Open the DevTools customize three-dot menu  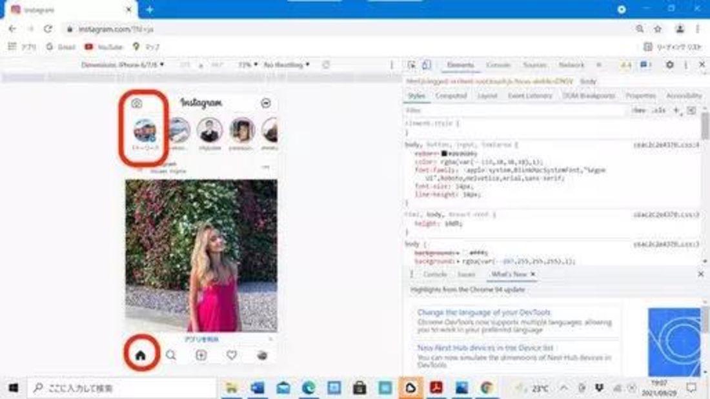(x=686, y=65)
